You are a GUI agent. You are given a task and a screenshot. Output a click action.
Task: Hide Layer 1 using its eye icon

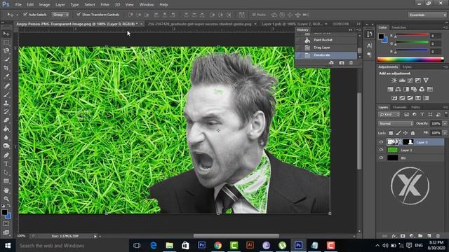pos(381,150)
